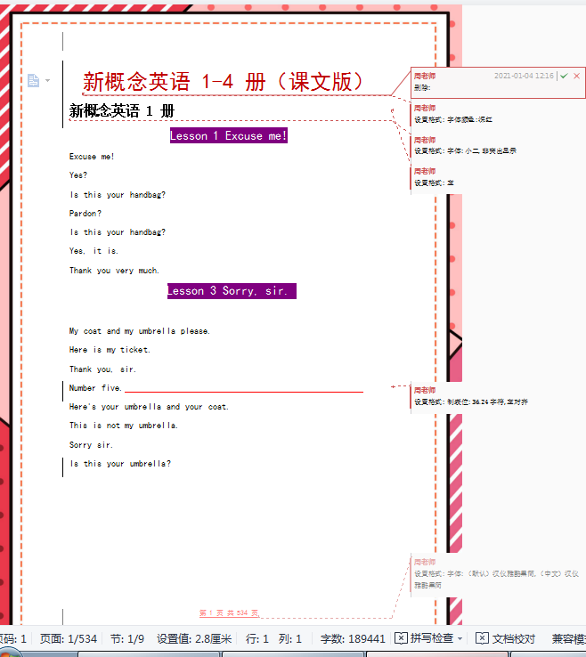Click the line 'This is not my umbrella.'

(124, 426)
